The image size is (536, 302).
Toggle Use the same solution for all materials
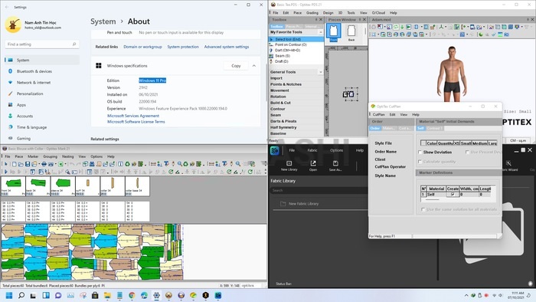click(x=423, y=209)
